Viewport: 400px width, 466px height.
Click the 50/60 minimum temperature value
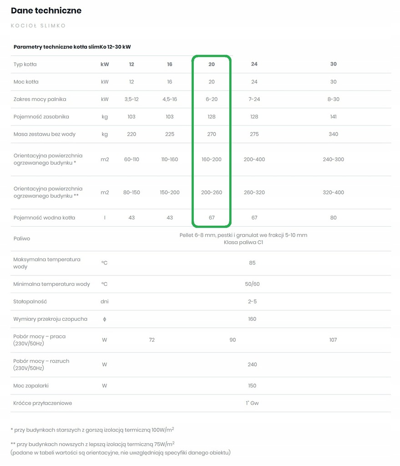click(252, 284)
